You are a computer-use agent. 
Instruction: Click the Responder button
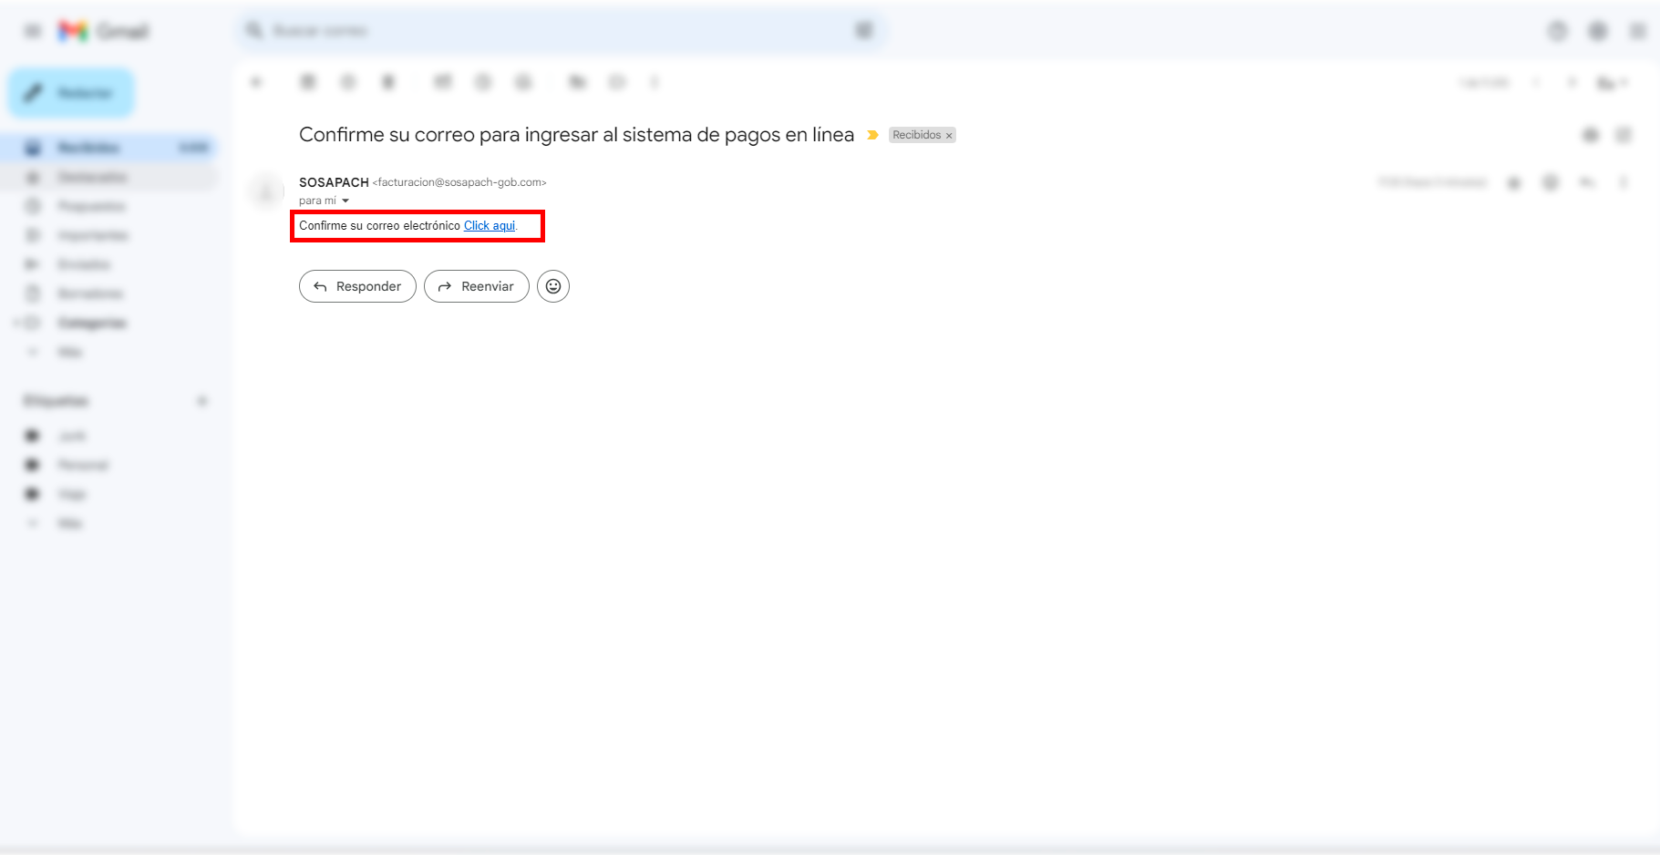coord(357,286)
